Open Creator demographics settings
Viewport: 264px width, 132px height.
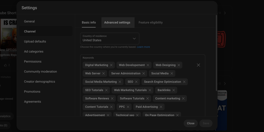click(46, 82)
